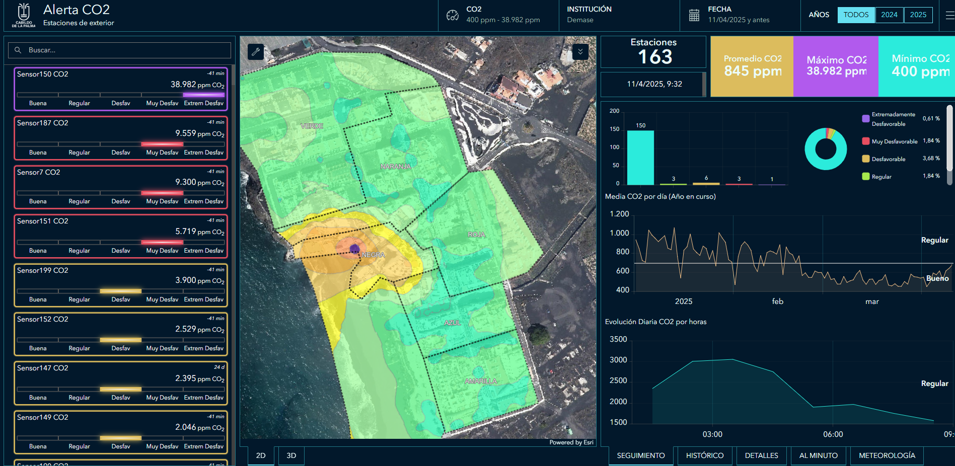Open Meteorología tab

tap(887, 455)
